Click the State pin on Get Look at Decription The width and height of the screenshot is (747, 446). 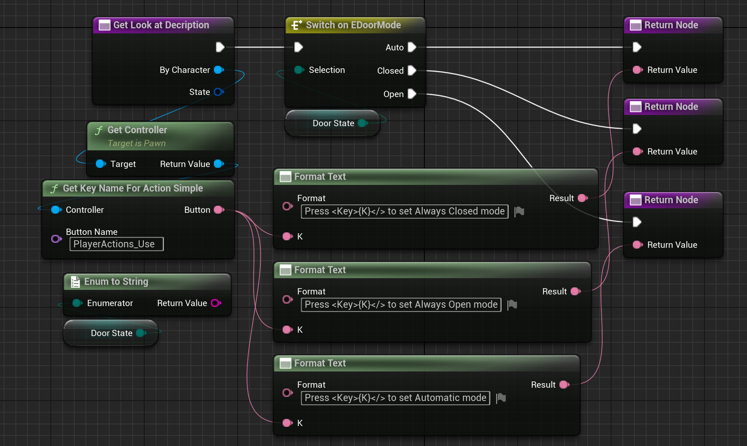click(219, 92)
